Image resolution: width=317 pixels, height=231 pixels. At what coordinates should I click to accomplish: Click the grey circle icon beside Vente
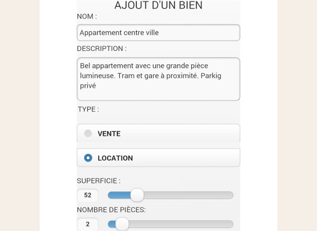[88, 133]
